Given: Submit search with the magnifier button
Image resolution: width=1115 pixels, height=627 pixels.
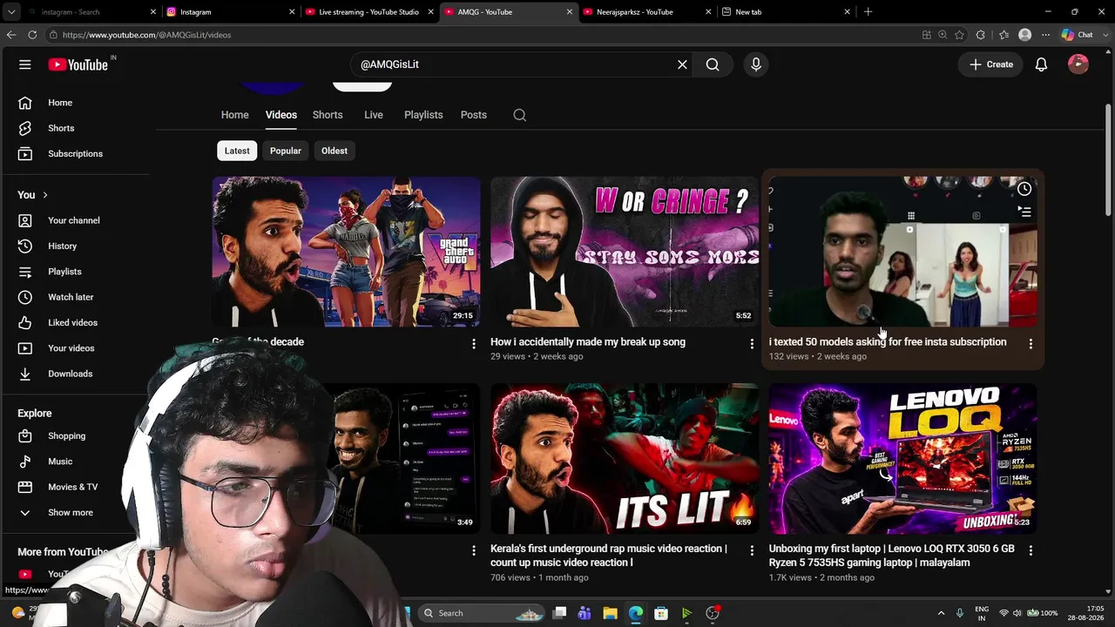Looking at the screenshot, I should click(713, 64).
